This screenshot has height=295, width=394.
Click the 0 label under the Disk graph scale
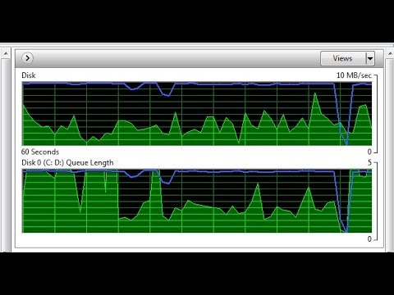[x=369, y=152]
